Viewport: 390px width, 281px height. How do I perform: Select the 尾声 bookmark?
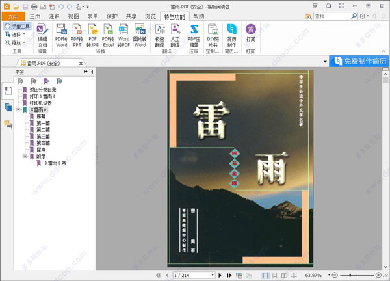tap(41, 150)
